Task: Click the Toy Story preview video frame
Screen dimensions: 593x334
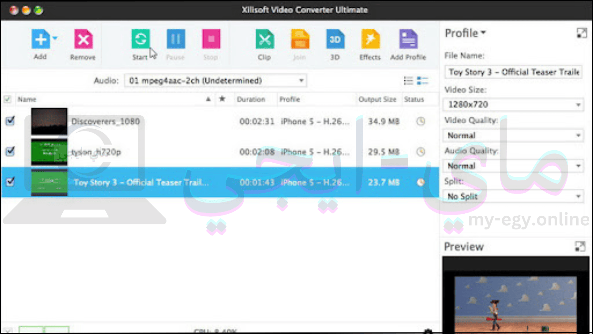Action: (515, 304)
